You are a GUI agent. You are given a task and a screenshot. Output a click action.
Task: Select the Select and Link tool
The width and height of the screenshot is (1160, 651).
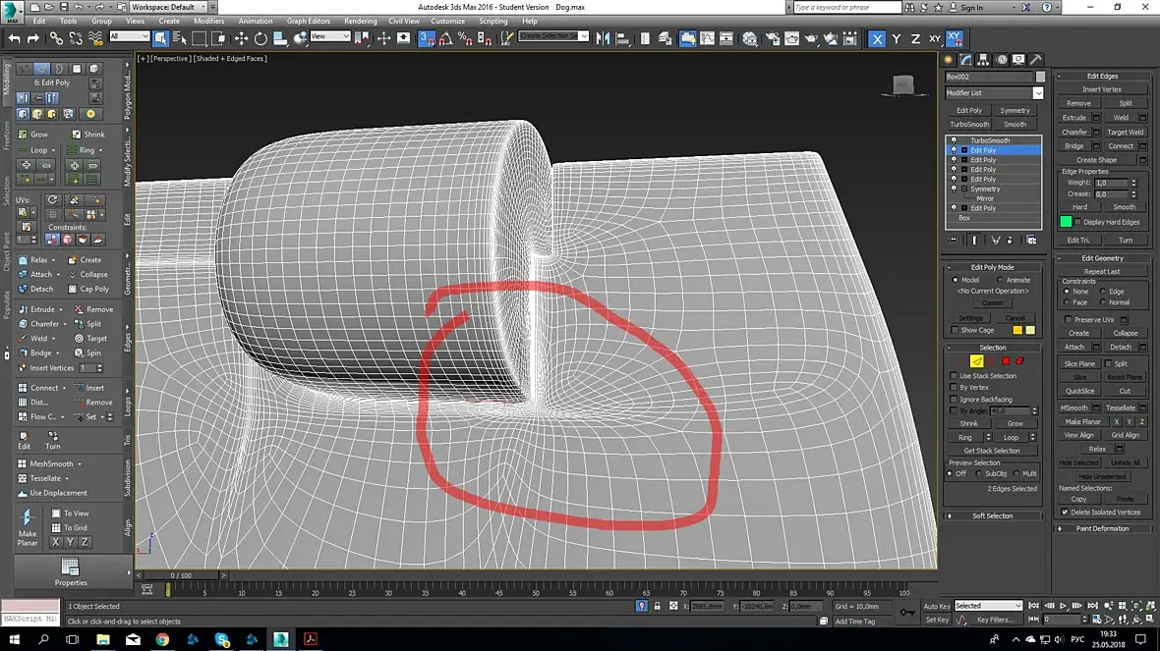coord(56,38)
